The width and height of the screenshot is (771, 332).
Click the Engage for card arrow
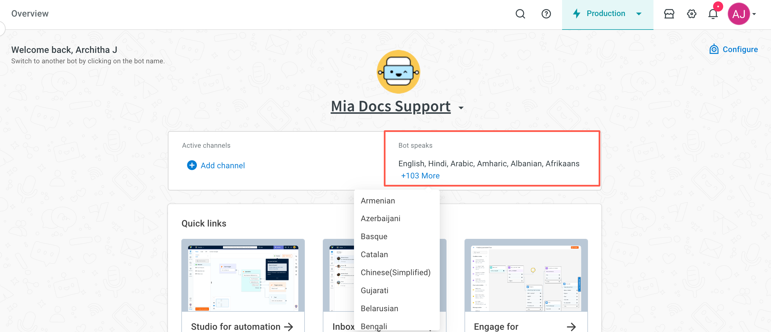pos(571,327)
